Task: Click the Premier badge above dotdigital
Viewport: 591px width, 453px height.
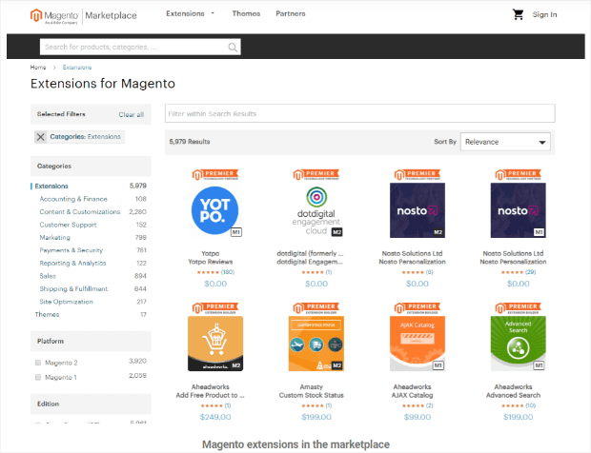Action: pyautogui.click(x=316, y=174)
